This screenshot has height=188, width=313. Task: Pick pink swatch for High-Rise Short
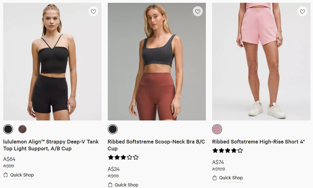click(x=217, y=129)
